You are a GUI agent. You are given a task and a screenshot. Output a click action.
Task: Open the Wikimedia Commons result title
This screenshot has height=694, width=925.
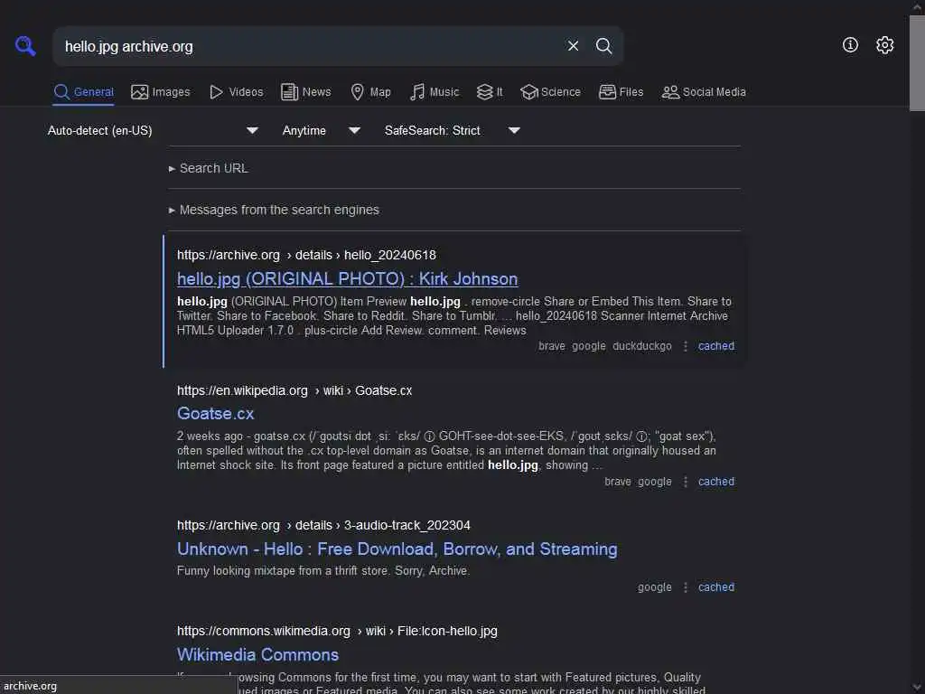click(257, 655)
